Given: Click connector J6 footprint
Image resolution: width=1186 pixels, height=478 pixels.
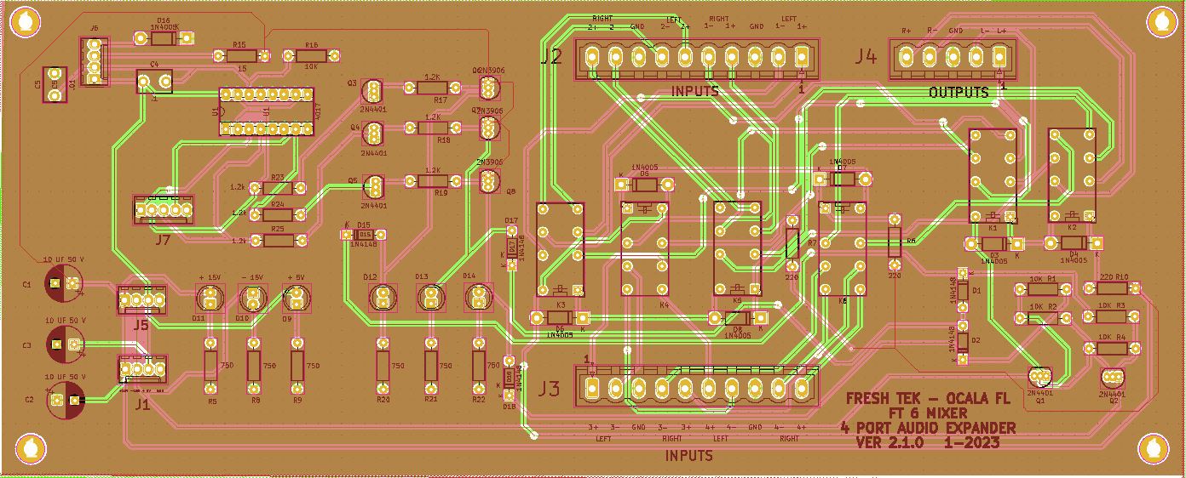Looking at the screenshot, I should [95, 60].
